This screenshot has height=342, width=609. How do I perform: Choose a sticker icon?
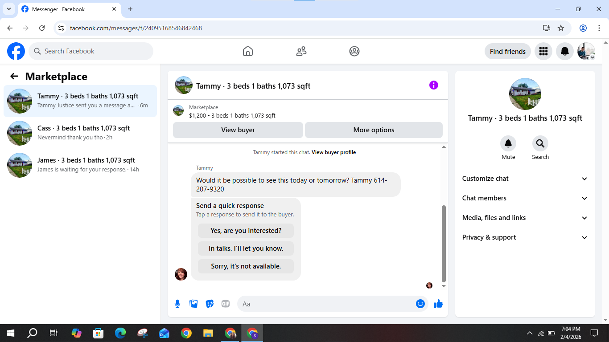pyautogui.click(x=210, y=304)
